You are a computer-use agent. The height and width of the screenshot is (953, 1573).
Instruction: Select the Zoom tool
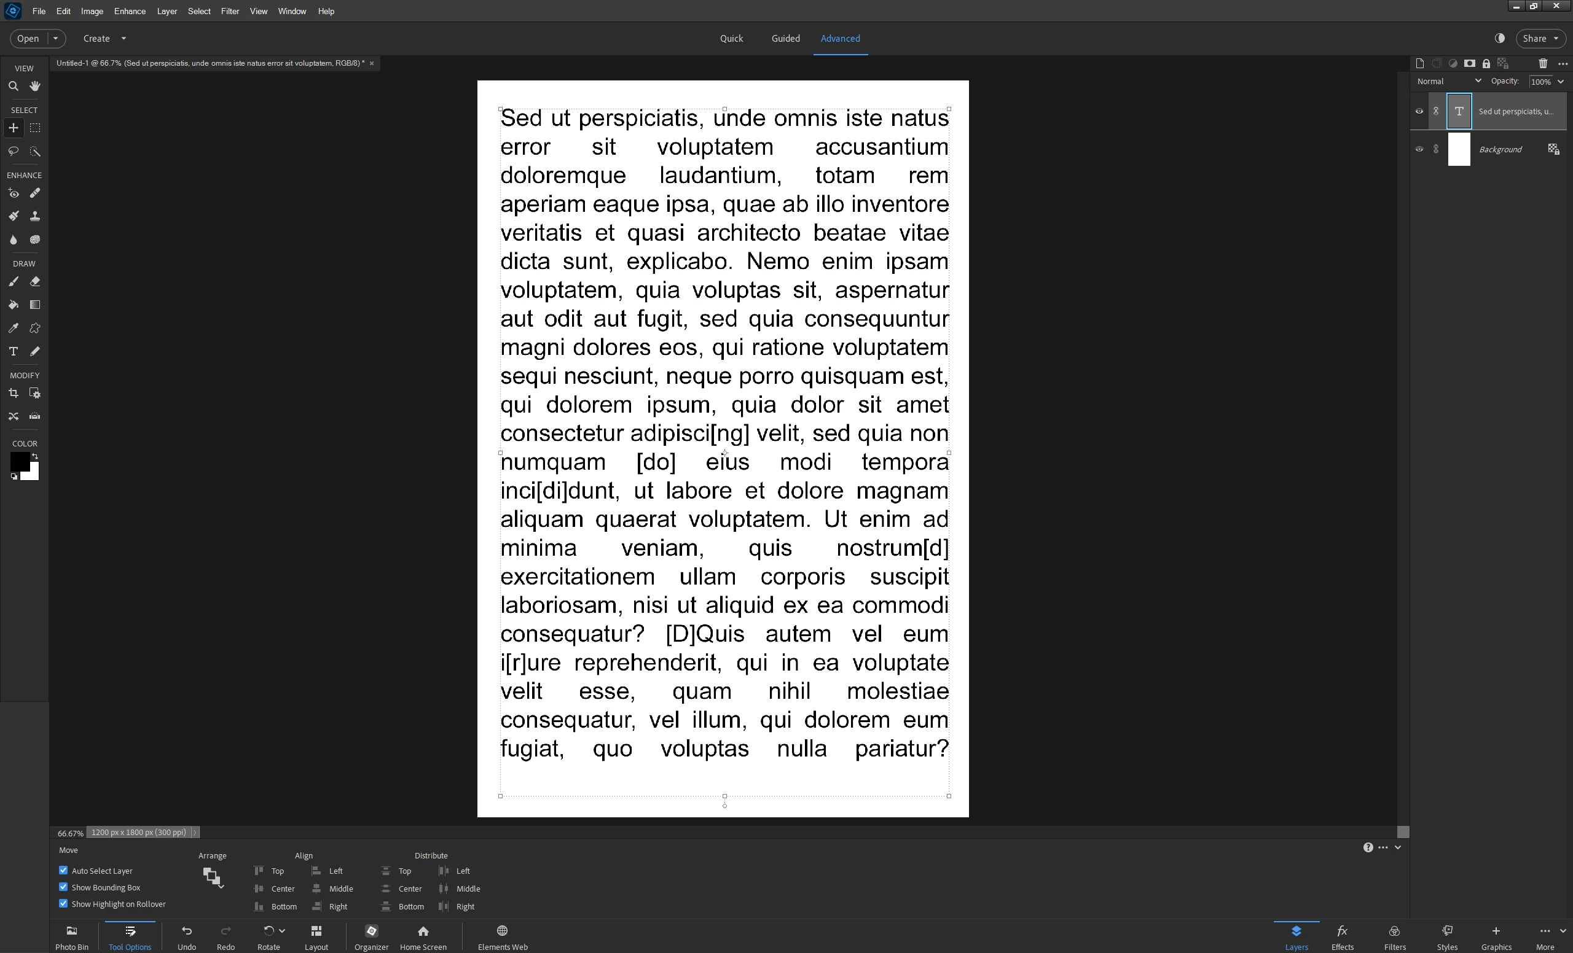14,86
